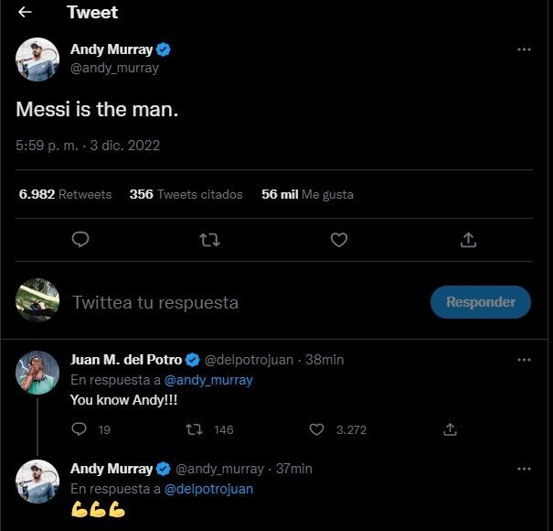Click the back arrow at top
This screenshot has height=531, width=553.
click(26, 13)
